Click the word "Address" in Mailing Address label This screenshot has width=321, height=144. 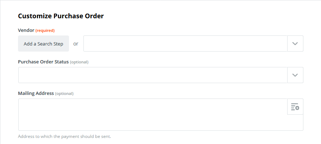pyautogui.click(x=45, y=93)
